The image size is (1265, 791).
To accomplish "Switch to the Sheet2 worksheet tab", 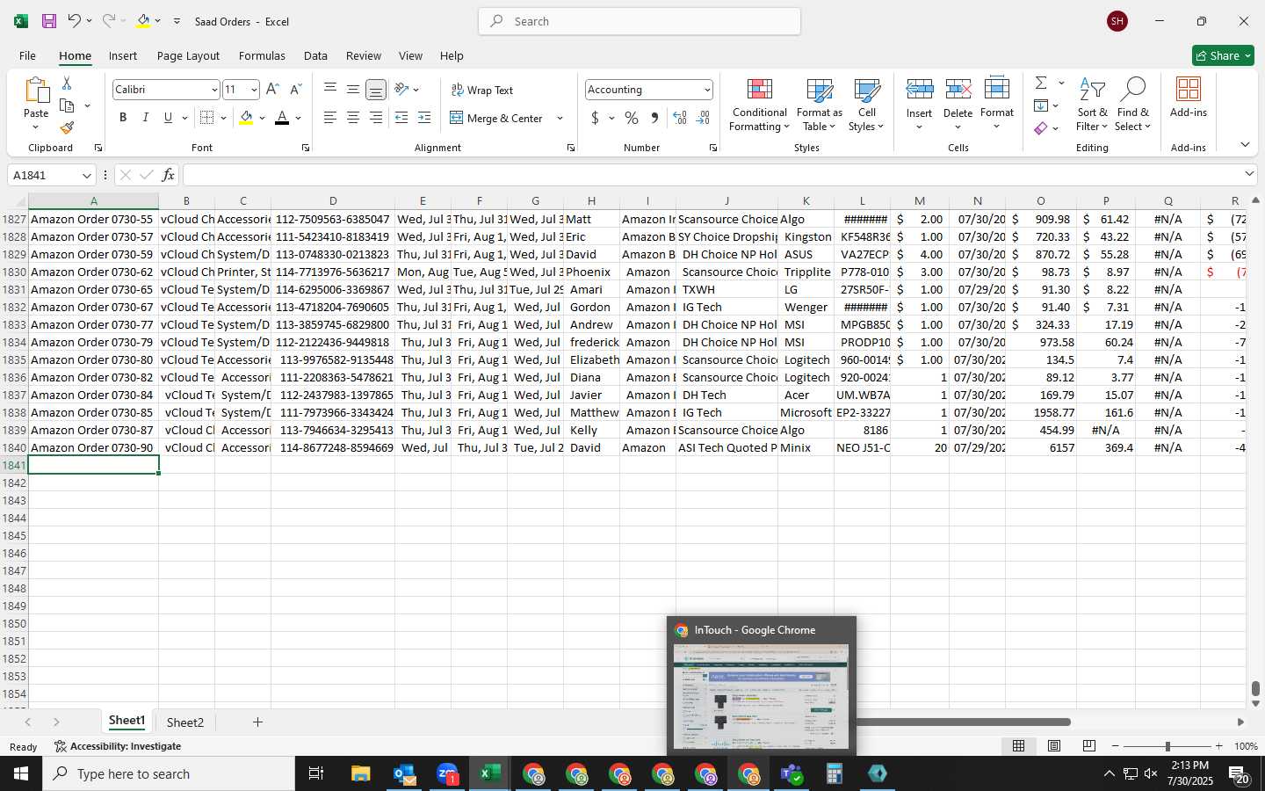I will (184, 722).
